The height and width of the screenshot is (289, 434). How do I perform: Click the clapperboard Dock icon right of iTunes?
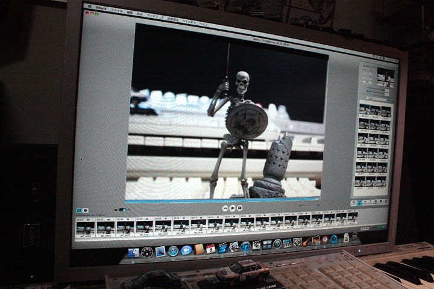(256, 245)
